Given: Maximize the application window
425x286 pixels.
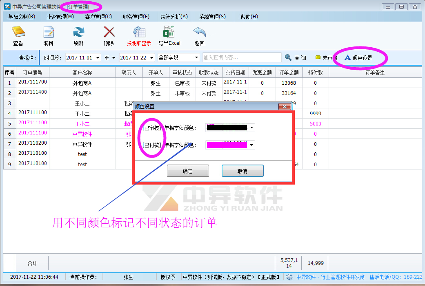Looking at the screenshot, I should click(401, 7).
